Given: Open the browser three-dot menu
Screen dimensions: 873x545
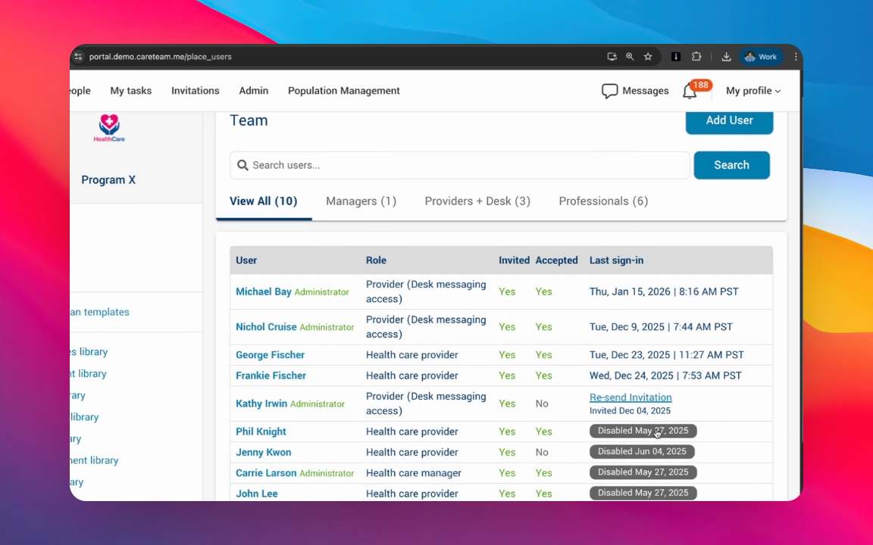Looking at the screenshot, I should tap(796, 57).
